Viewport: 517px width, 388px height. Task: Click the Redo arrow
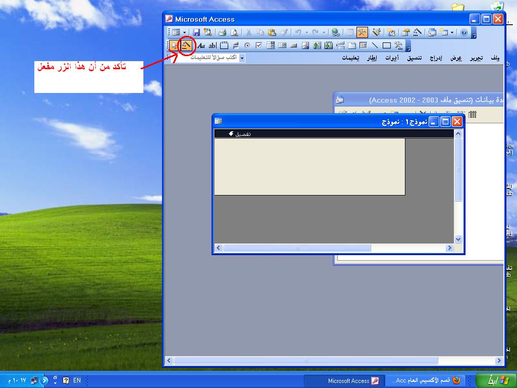pyautogui.click(x=316, y=32)
